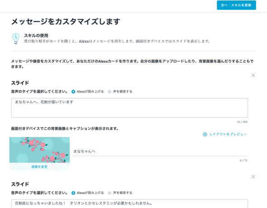Click the cherry blossom background thumbnail
Screen dimensions: 267x208
point(39,150)
